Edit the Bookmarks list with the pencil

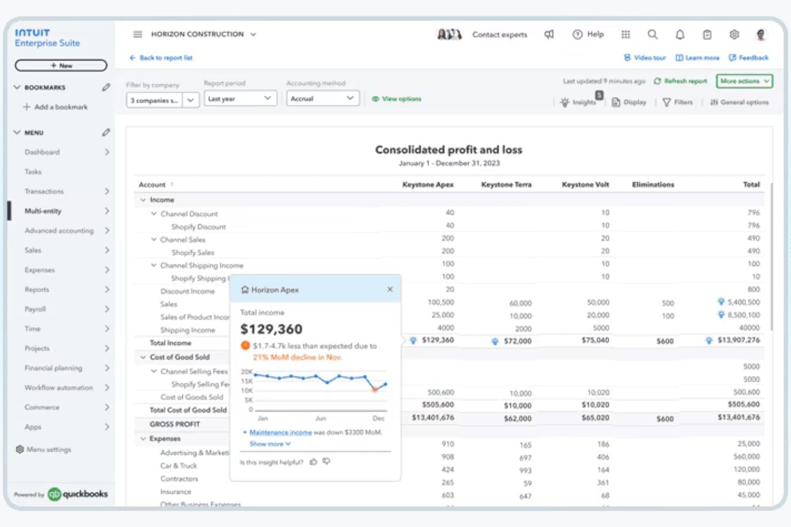click(x=106, y=87)
